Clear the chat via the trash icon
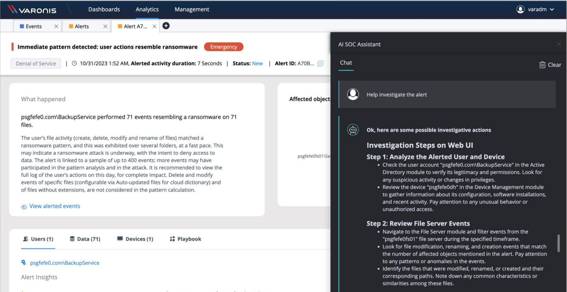Image resolution: width=567 pixels, height=292 pixels. (x=543, y=64)
